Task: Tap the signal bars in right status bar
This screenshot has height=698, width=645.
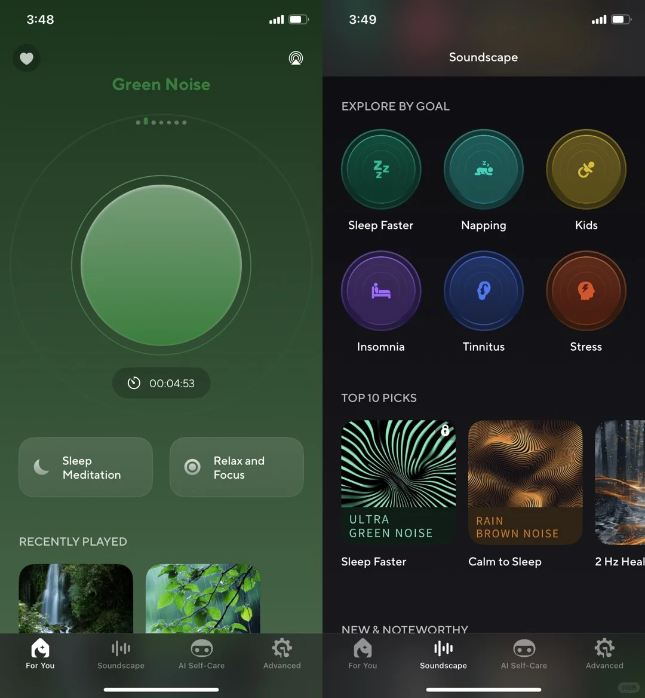Action: [599, 20]
